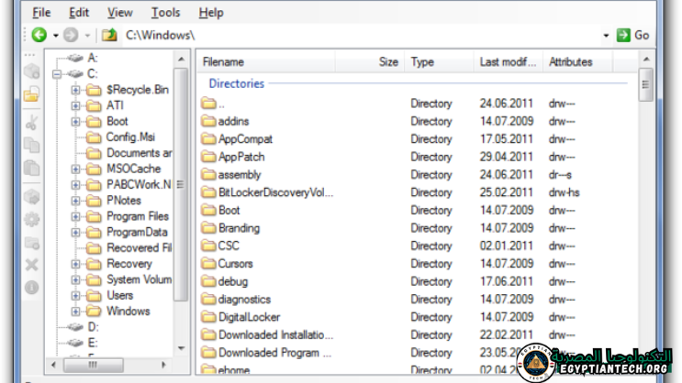Click the Properties info icon in sidebar

[31, 287]
